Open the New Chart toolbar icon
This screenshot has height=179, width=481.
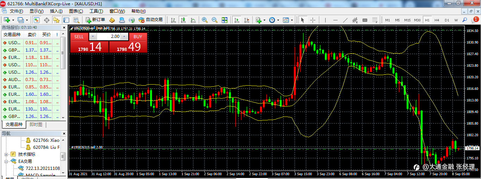click(6, 20)
